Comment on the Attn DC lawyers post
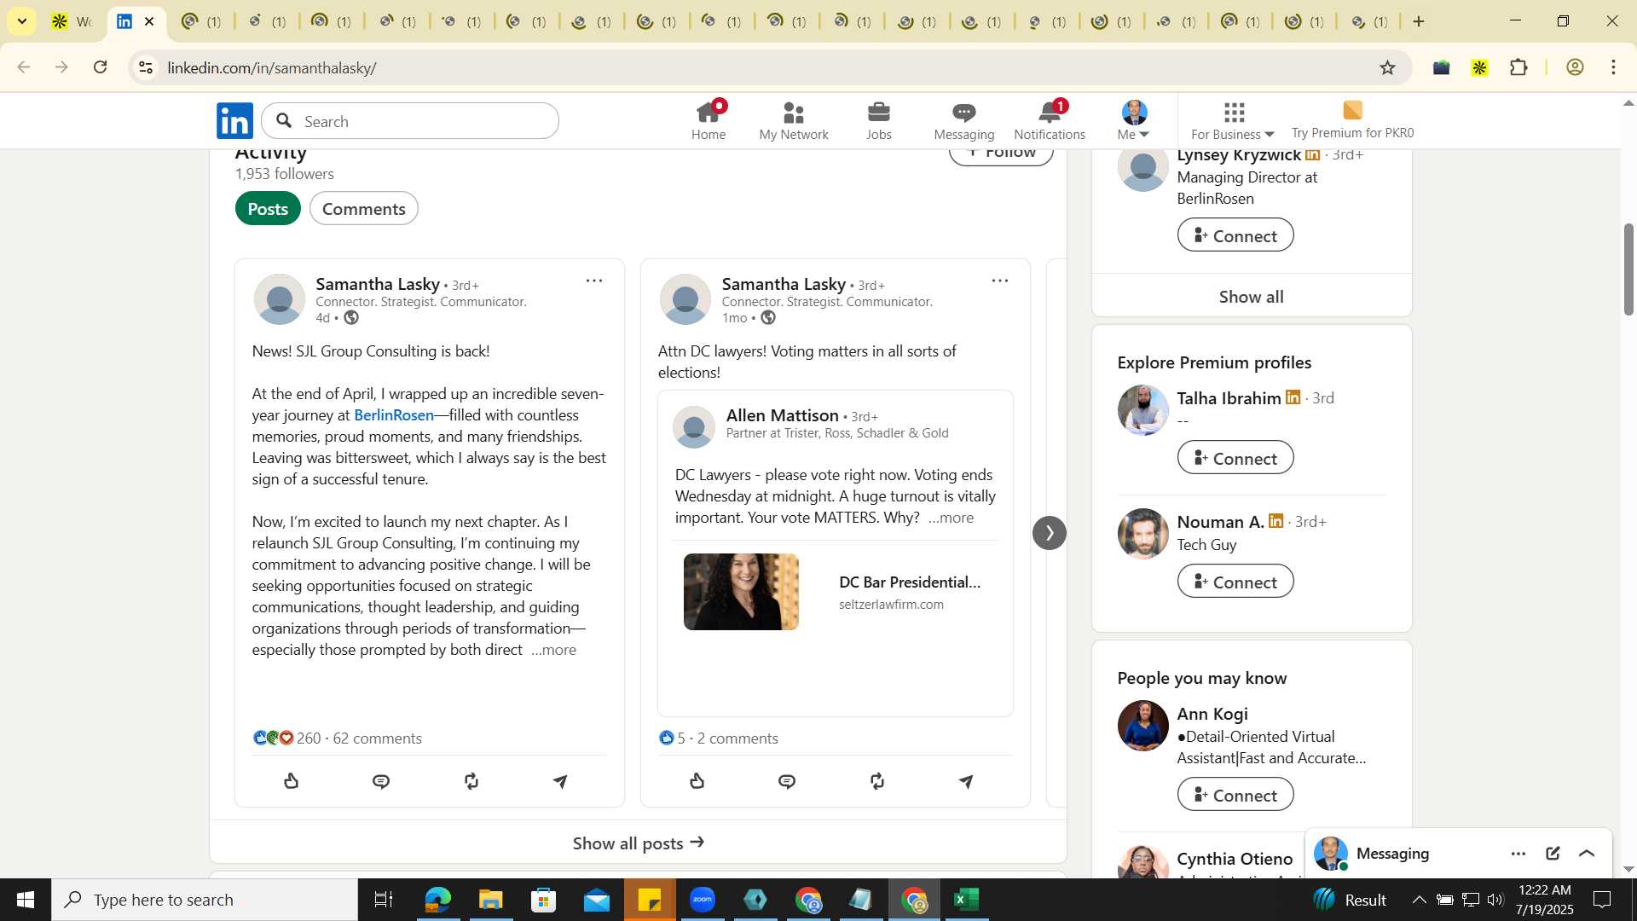Viewport: 1637px width, 921px height. [787, 781]
